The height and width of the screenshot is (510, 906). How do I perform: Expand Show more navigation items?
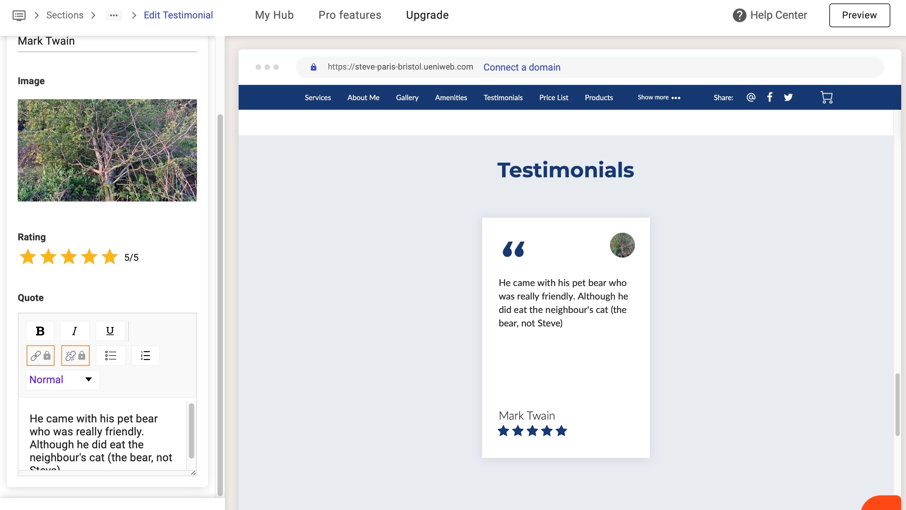pos(659,97)
